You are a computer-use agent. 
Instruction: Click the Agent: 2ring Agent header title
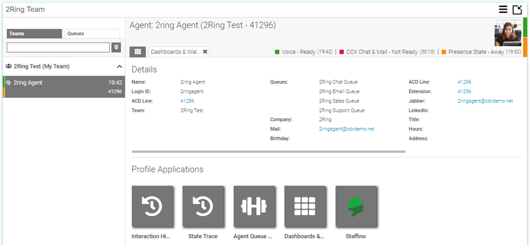(x=203, y=25)
